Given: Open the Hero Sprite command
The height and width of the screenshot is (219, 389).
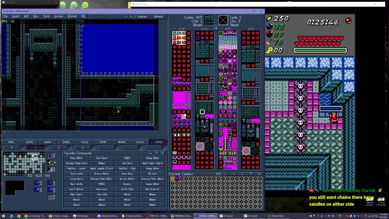Looking at the screenshot, I should click(x=76, y=184).
